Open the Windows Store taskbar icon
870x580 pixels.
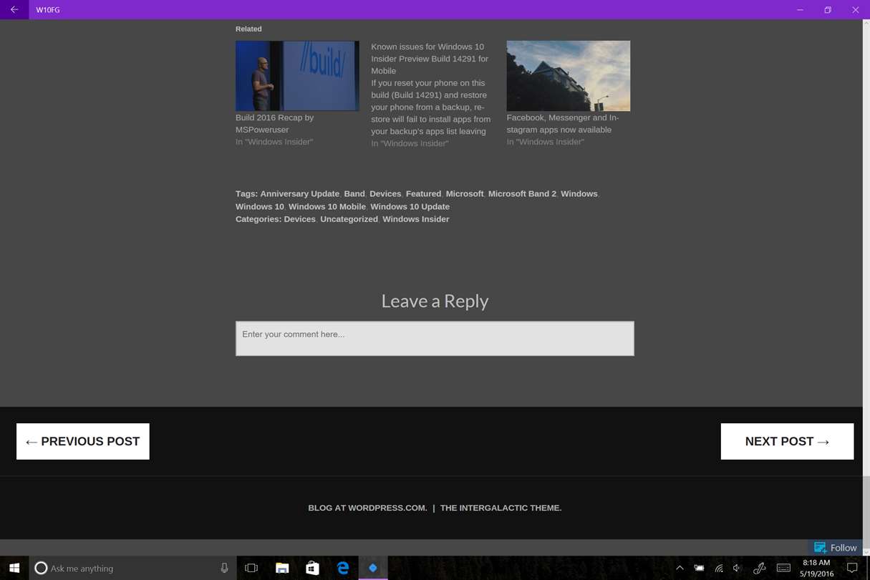[313, 569]
